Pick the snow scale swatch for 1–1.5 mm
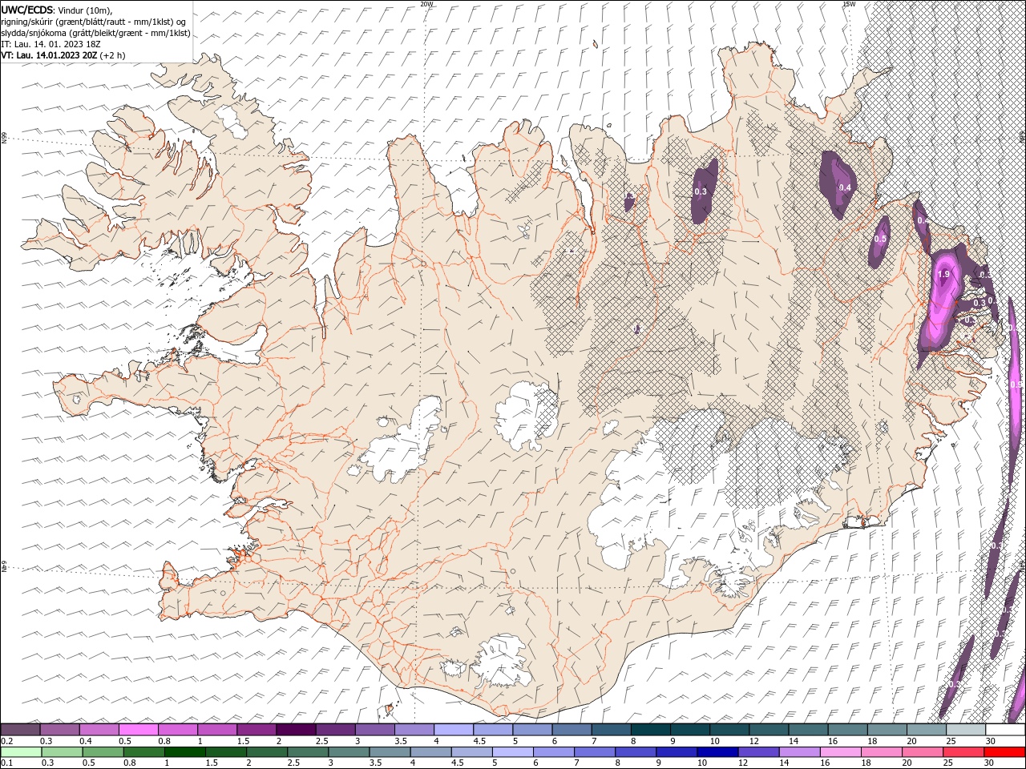The height and width of the screenshot is (769, 1026). click(x=217, y=730)
